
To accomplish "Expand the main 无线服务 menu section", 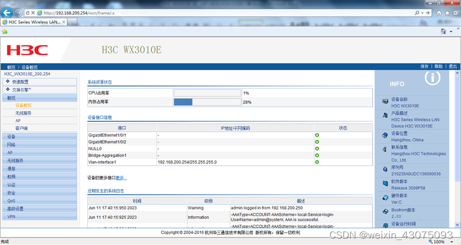I will (39, 160).
